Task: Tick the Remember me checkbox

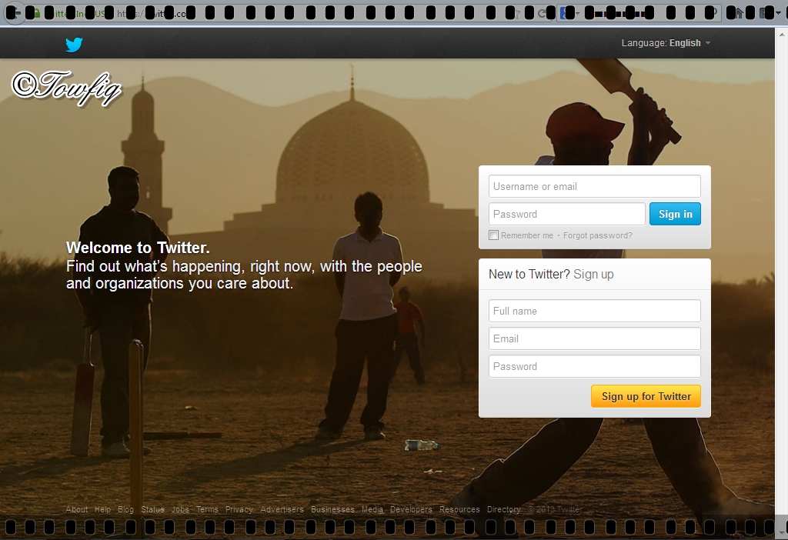Action: (494, 235)
